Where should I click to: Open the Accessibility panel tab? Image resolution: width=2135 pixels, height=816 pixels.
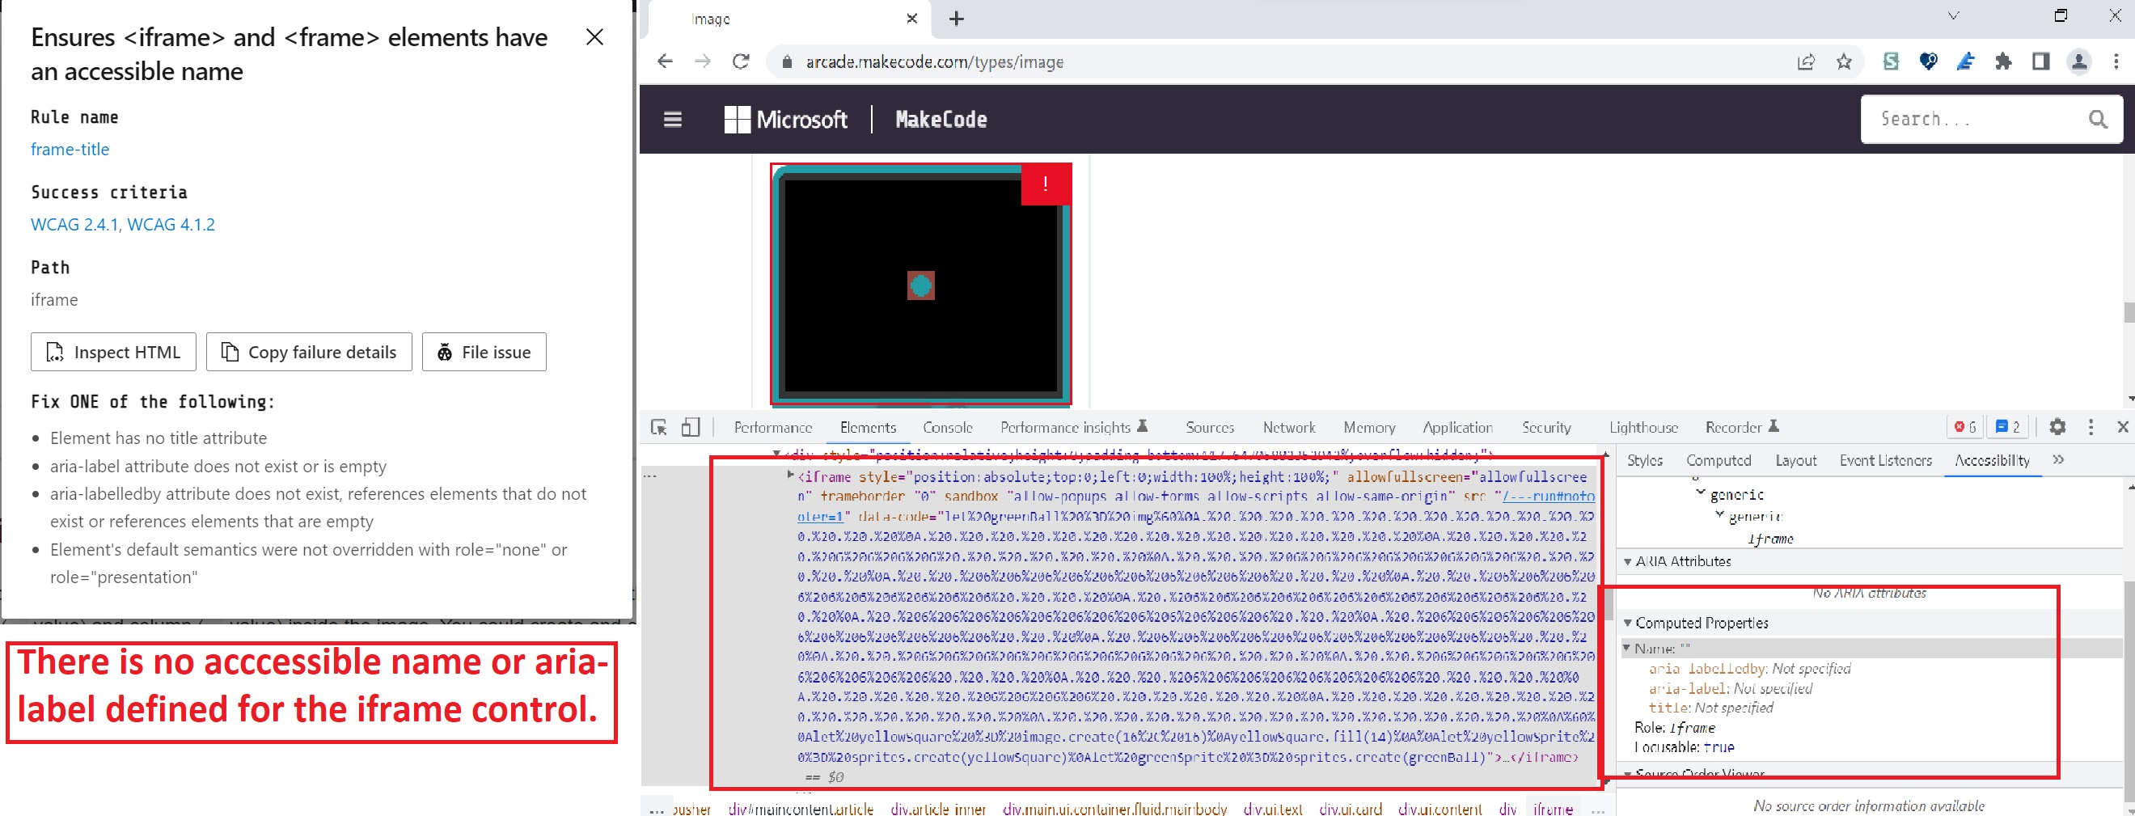click(x=1992, y=461)
